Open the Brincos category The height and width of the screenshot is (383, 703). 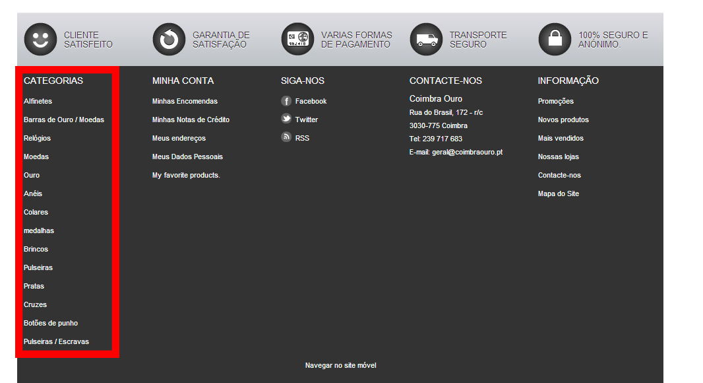36,249
